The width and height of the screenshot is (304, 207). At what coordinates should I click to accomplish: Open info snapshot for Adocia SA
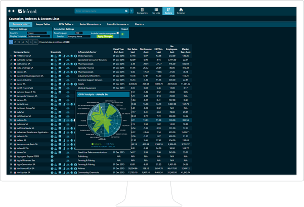[x=52, y=120]
